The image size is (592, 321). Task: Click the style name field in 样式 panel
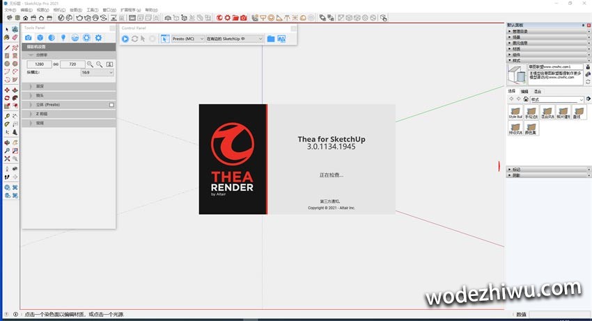(555, 67)
